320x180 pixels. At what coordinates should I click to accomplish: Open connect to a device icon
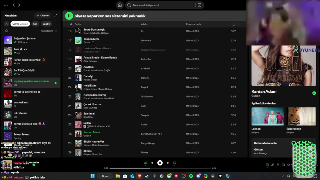point(283,165)
